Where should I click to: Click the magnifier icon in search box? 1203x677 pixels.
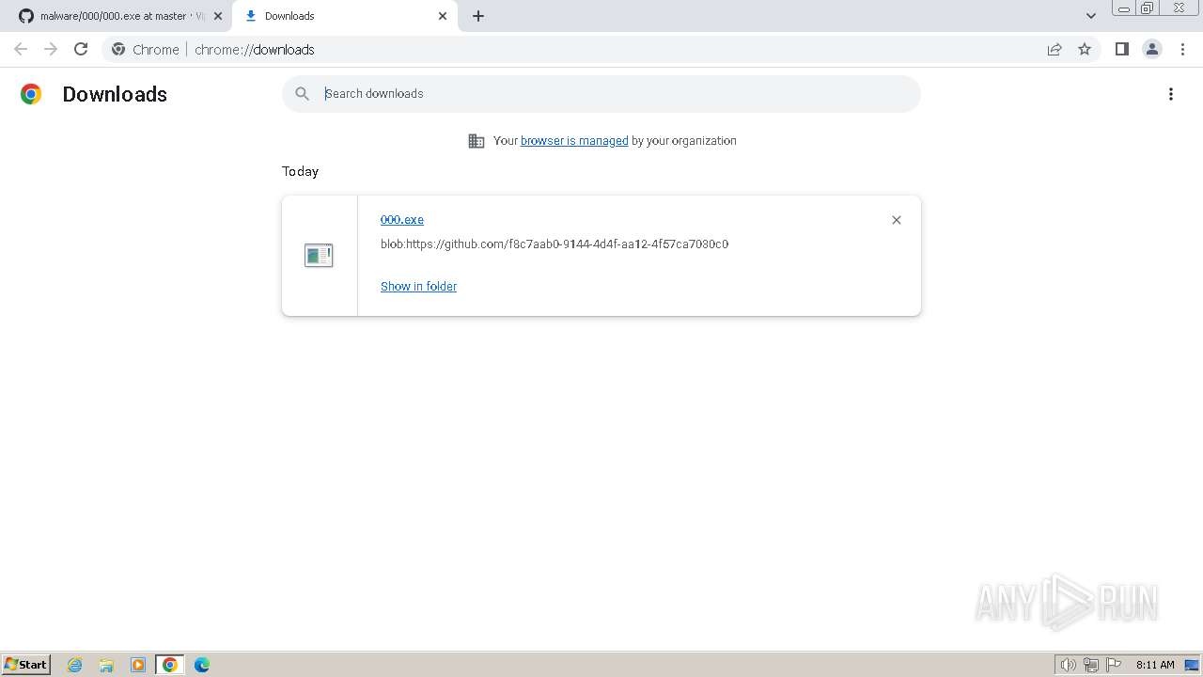coord(302,94)
